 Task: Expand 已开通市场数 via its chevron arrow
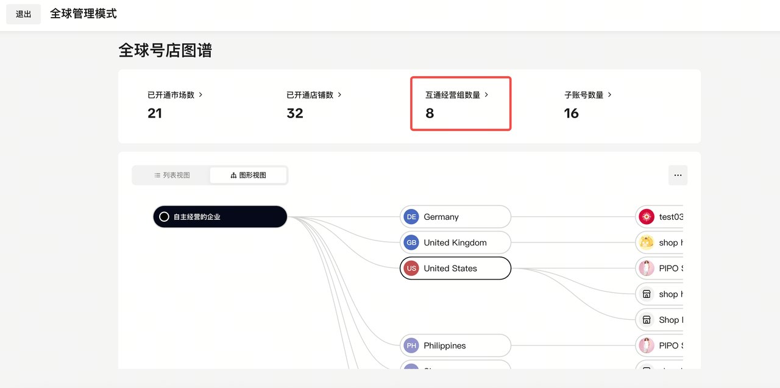pos(200,95)
